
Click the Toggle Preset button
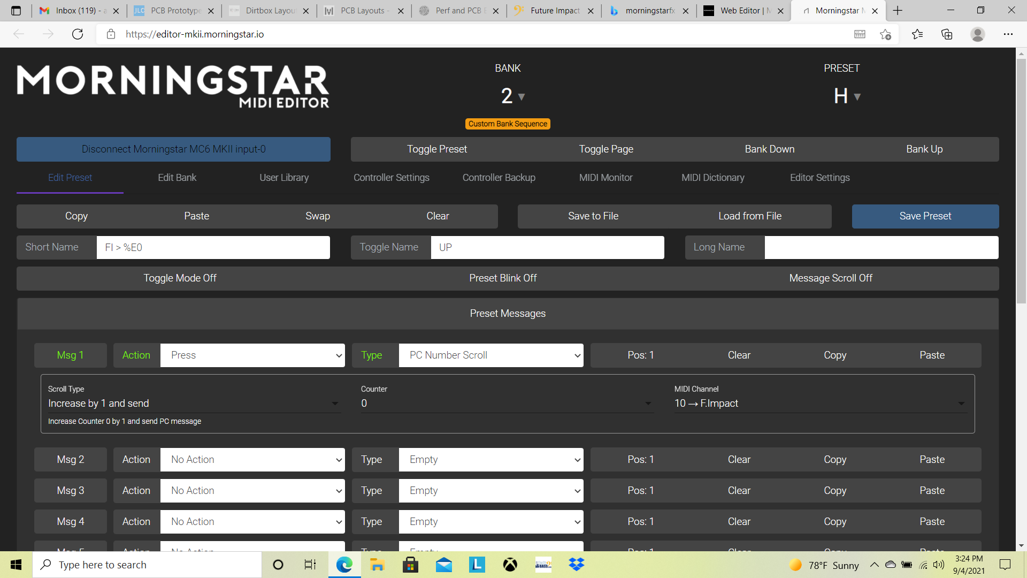point(437,149)
